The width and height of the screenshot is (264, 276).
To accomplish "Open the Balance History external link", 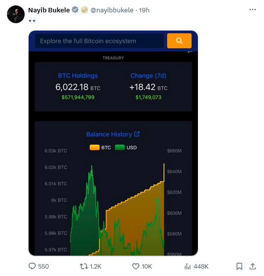I will pyautogui.click(x=113, y=134).
